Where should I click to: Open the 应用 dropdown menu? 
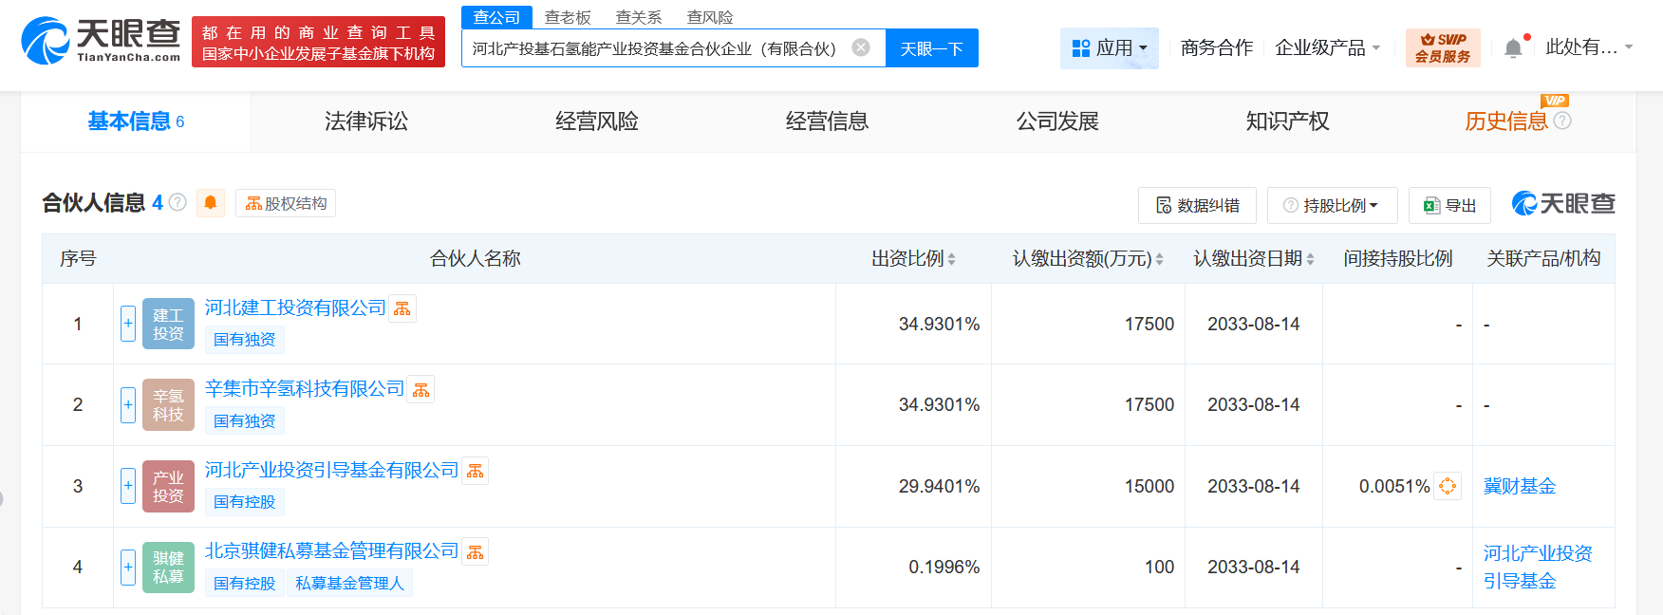tap(1109, 47)
